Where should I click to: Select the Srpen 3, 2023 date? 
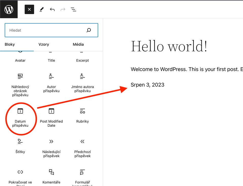[147, 85]
